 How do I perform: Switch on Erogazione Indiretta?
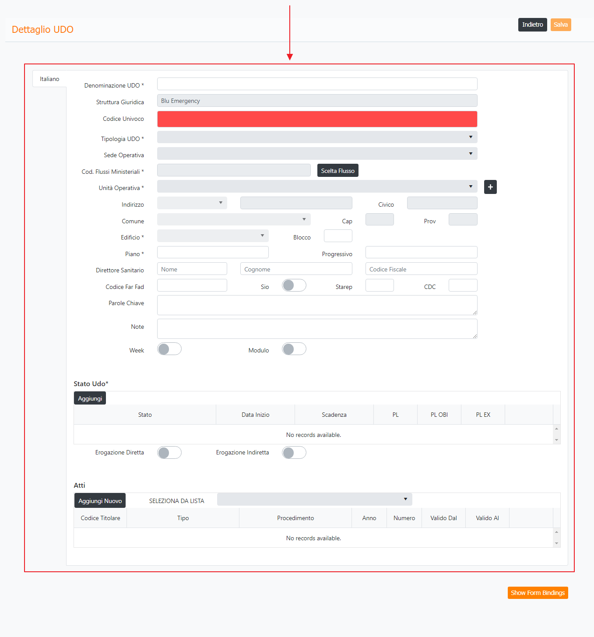[294, 453]
